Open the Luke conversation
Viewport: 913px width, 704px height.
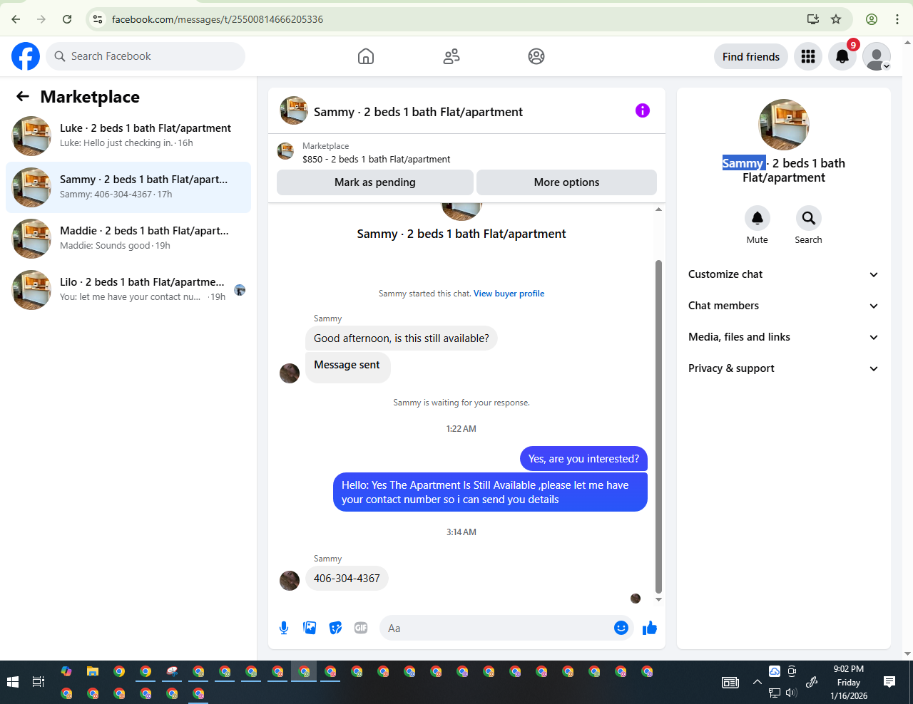point(128,135)
